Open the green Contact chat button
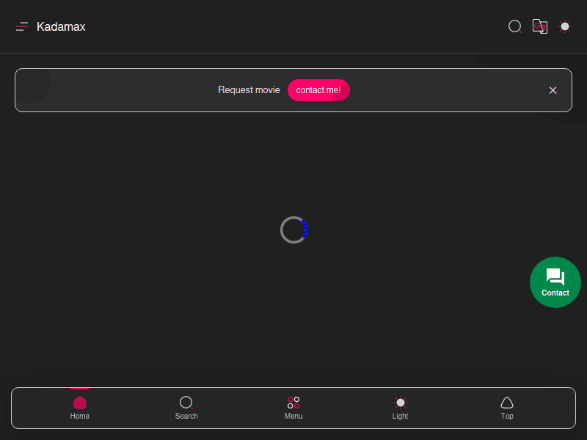Screen dimensions: 587x440 (x=555, y=282)
